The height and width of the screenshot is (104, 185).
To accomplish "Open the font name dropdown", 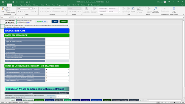I will pyautogui.click(x=28, y=8).
